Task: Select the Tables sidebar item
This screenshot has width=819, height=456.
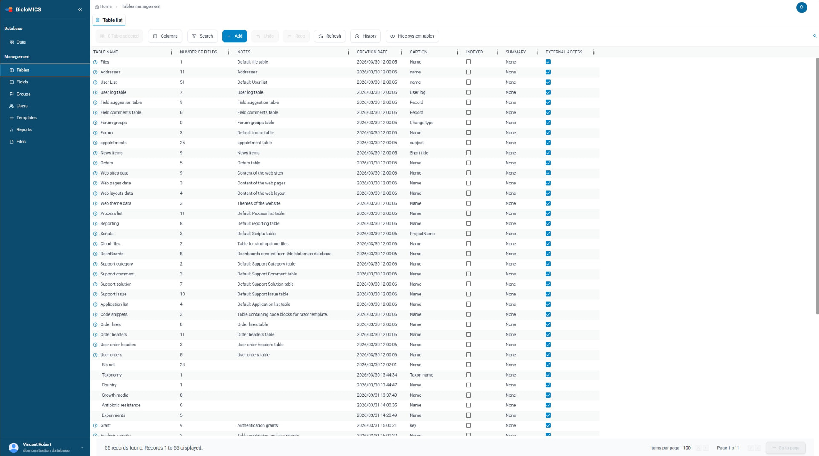Action: pos(45,70)
